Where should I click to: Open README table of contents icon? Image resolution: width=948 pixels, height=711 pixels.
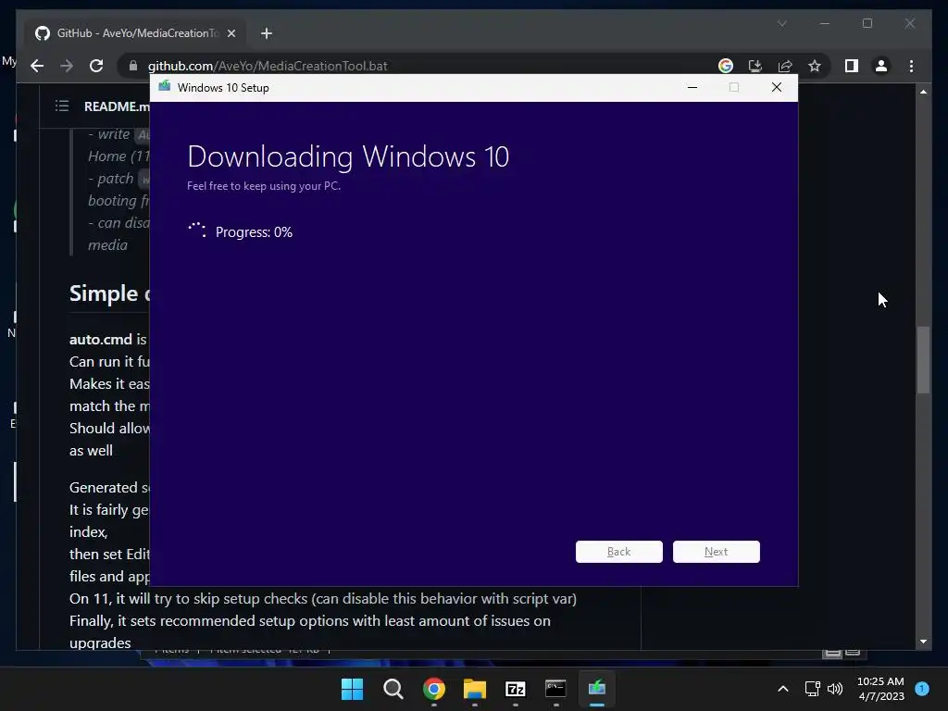62,106
